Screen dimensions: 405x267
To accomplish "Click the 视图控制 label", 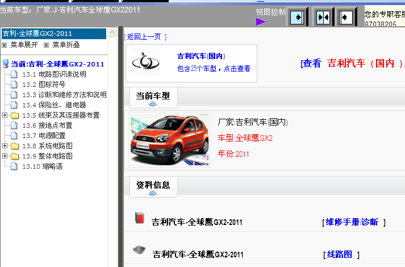I will pos(270,12).
